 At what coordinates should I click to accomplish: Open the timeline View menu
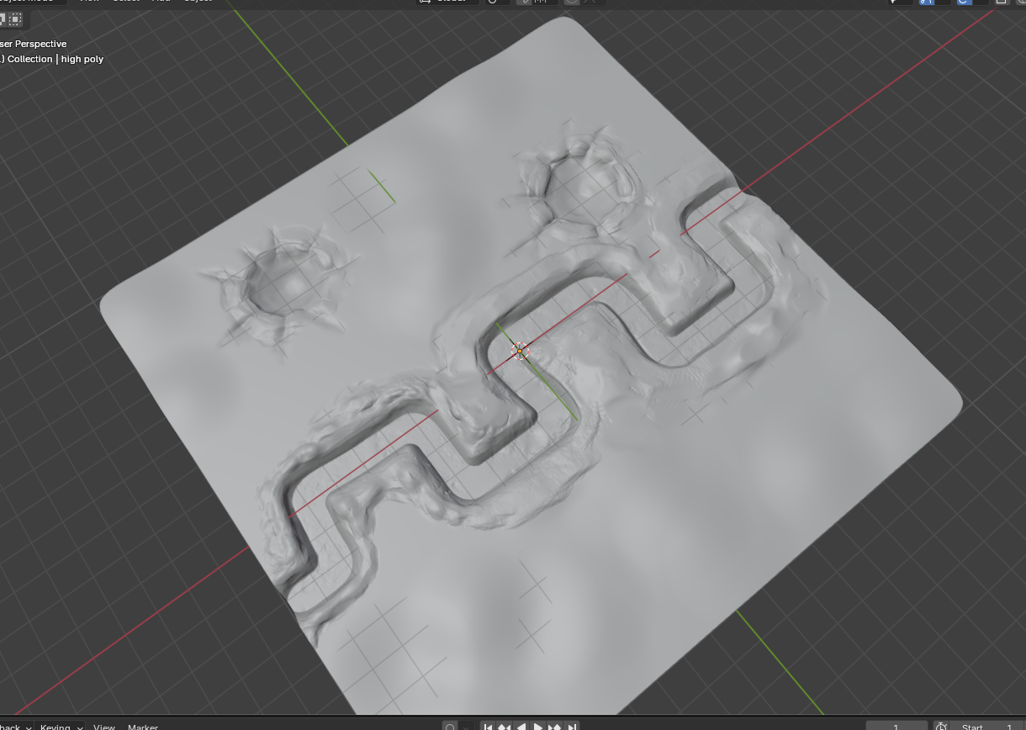104,727
